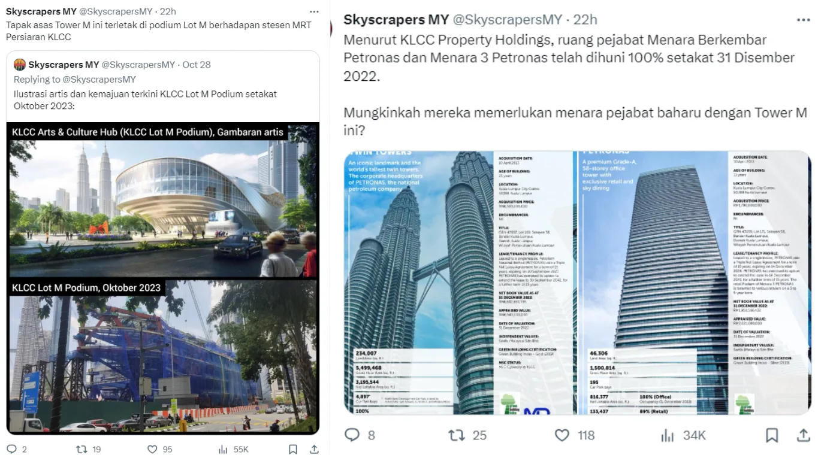Bookmark the right Petronas tweet
Viewport: 827px width, 455px height.
pyautogui.click(x=772, y=435)
